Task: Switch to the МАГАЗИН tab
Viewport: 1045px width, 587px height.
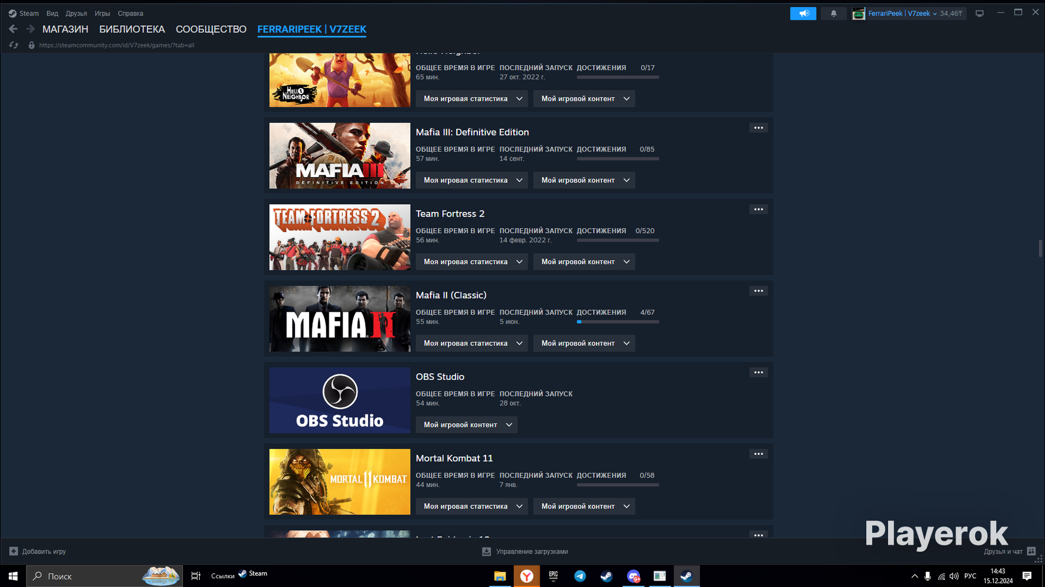Action: (65, 29)
